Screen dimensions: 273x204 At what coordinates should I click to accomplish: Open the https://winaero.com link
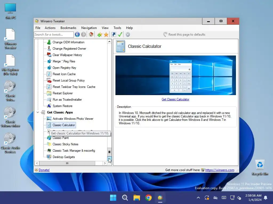pyautogui.click(x=220, y=170)
